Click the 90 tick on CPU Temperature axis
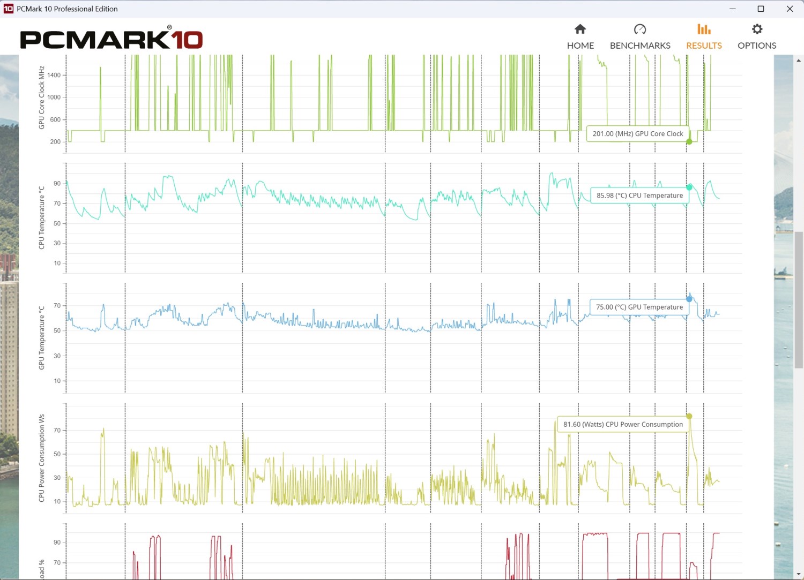Viewport: 804px width, 580px height. pyautogui.click(x=57, y=184)
